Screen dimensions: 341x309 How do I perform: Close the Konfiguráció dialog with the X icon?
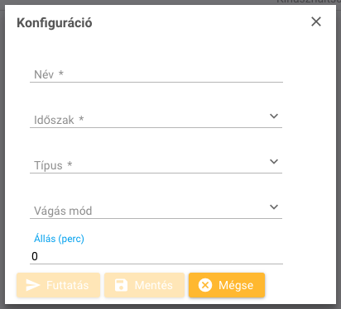coord(316,21)
